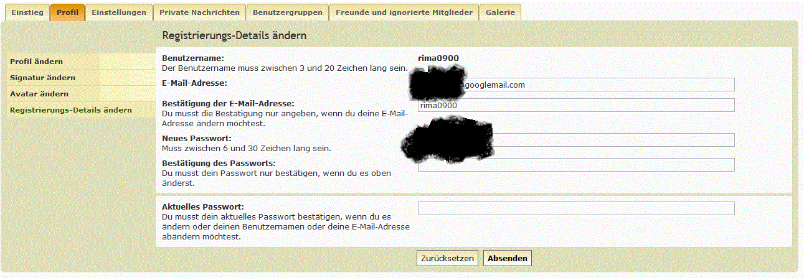Viewport: 804px width, 278px height.
Task: Go to Avatar ändern in the sidebar
Action: [39, 94]
